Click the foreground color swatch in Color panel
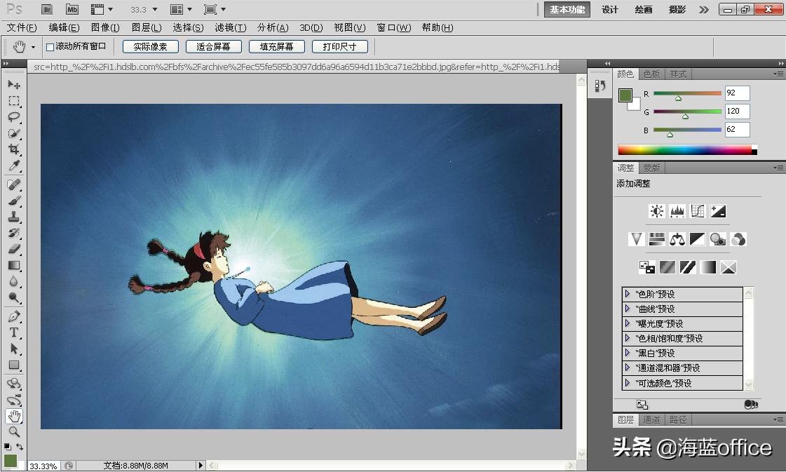Viewport: 786px width, 472px height. pyautogui.click(x=626, y=97)
